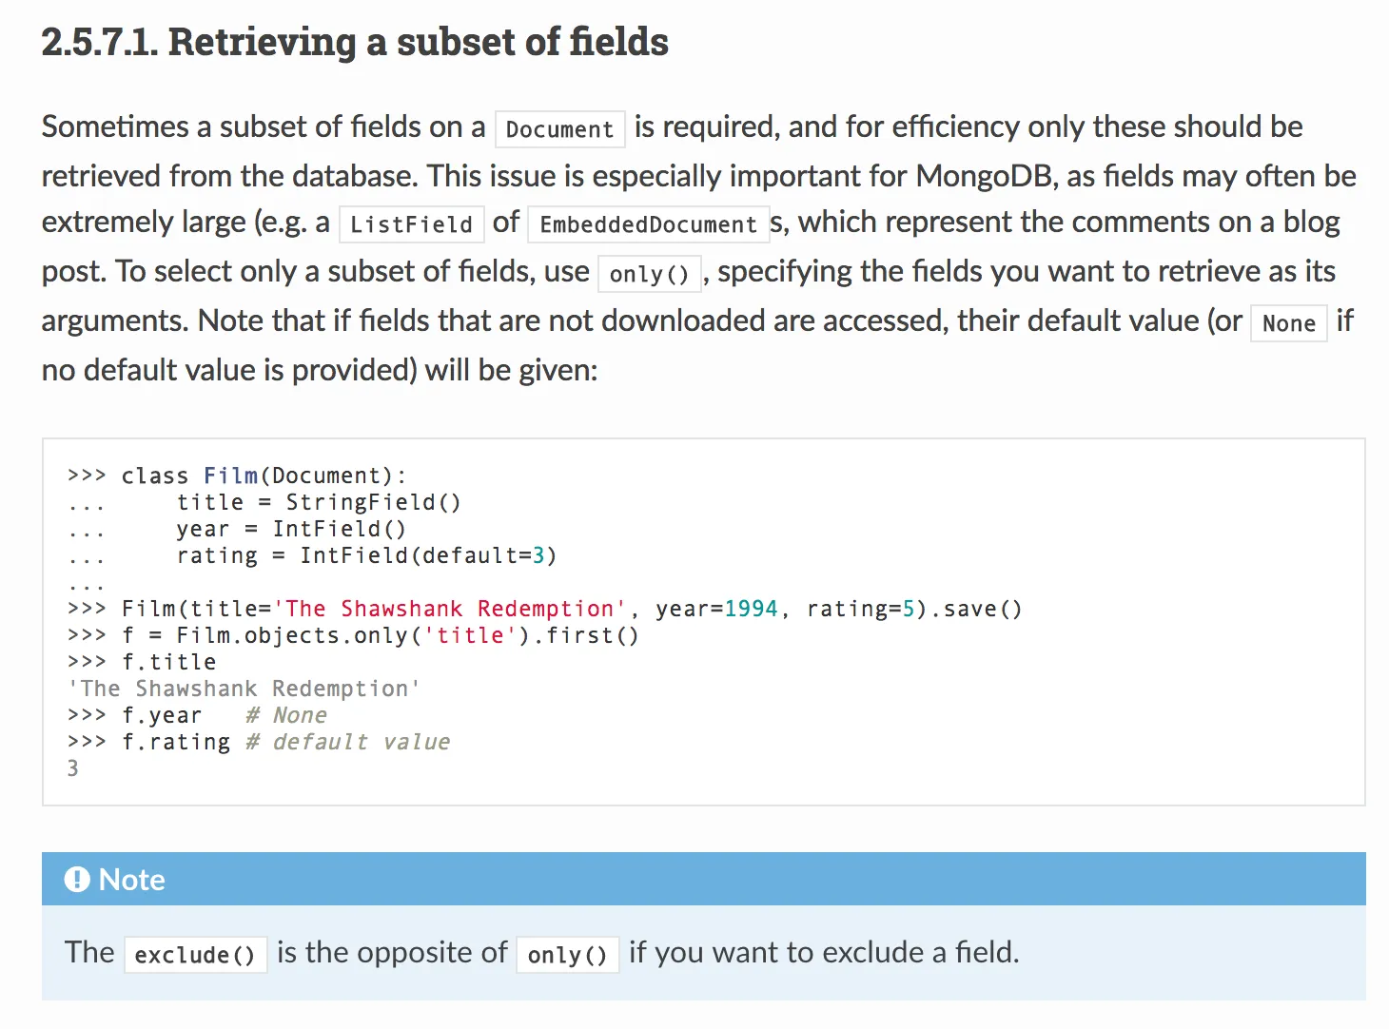The height and width of the screenshot is (1029, 1389).
Task: Click the only() reference inside the Note box
Action: (x=567, y=955)
